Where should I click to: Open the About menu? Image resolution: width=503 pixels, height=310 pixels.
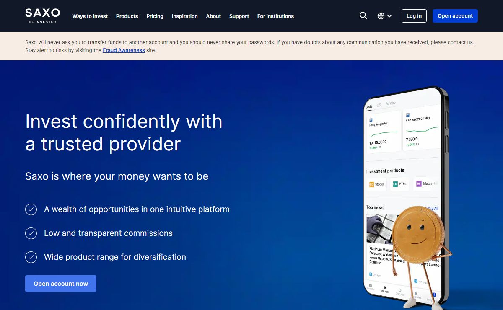213,16
